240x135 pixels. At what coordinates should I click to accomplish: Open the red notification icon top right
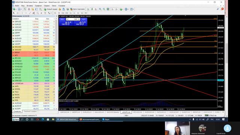(x=222, y=9)
